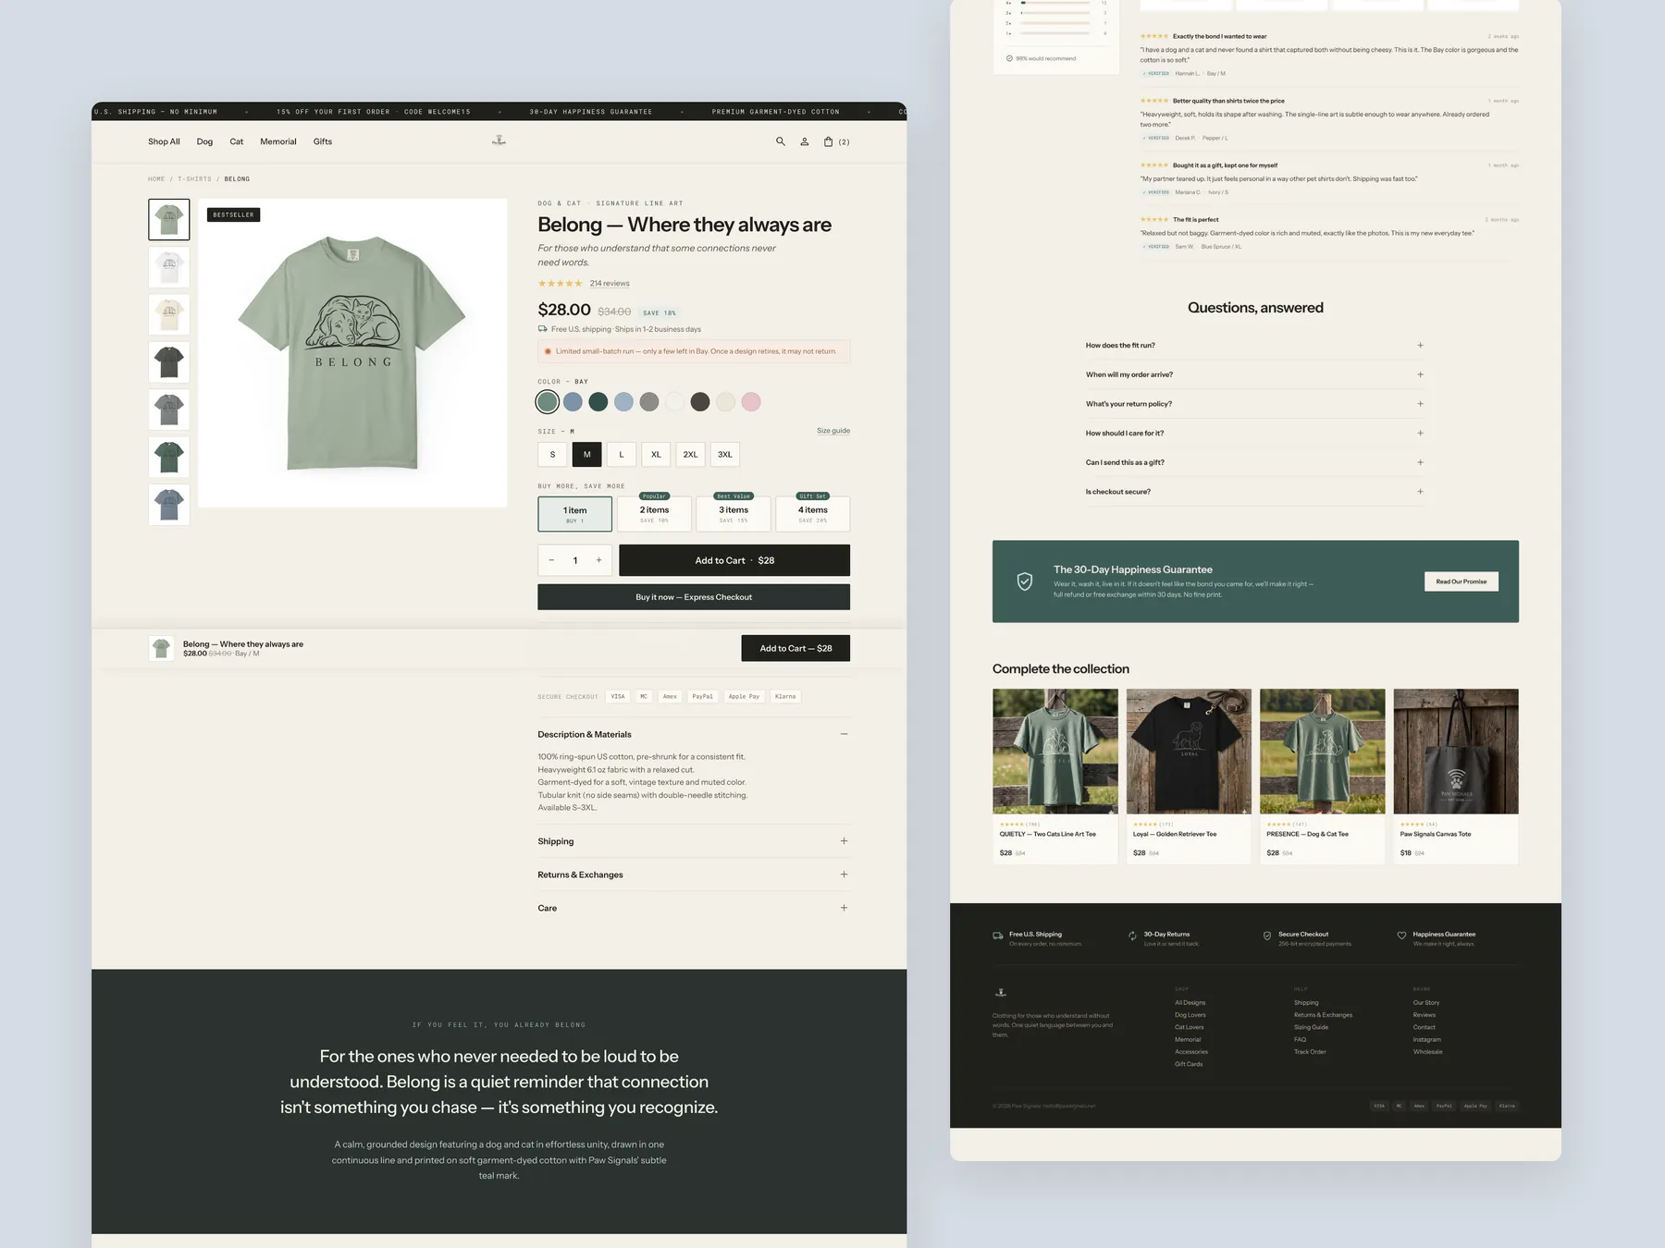Increase quantity with plus button
This screenshot has width=1665, height=1248.
coord(598,560)
